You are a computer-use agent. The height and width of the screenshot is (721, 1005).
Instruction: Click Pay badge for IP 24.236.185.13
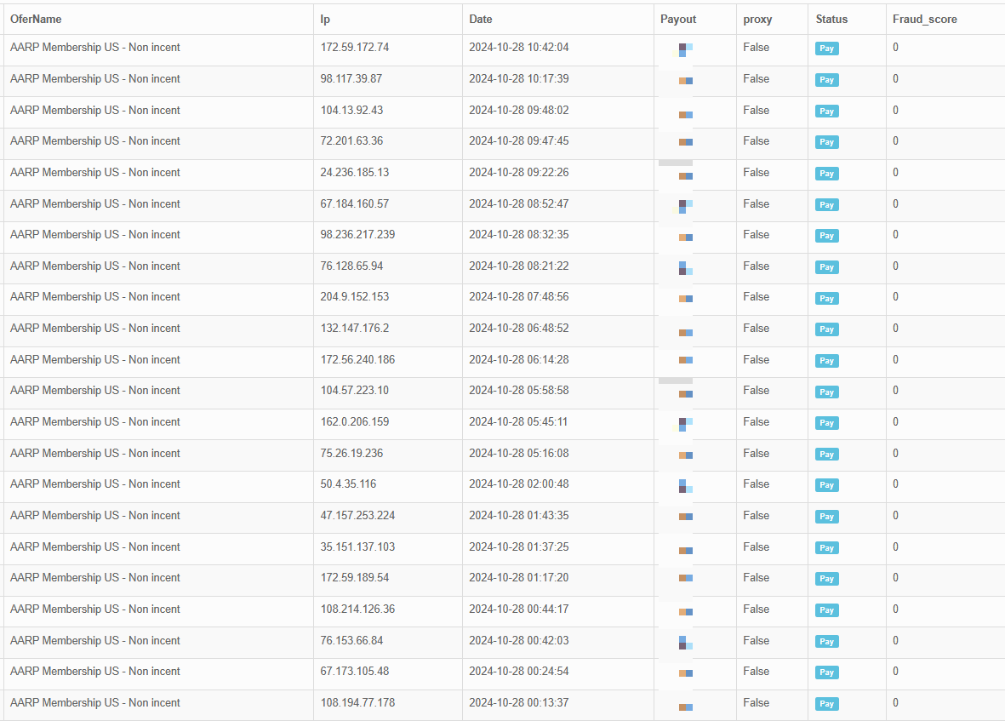827,173
